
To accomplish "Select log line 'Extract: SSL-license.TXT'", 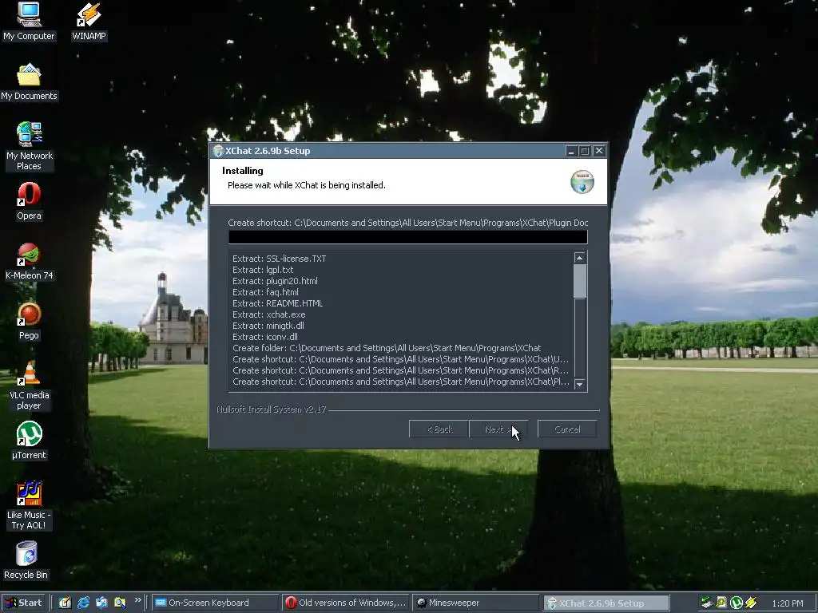I will point(279,259).
